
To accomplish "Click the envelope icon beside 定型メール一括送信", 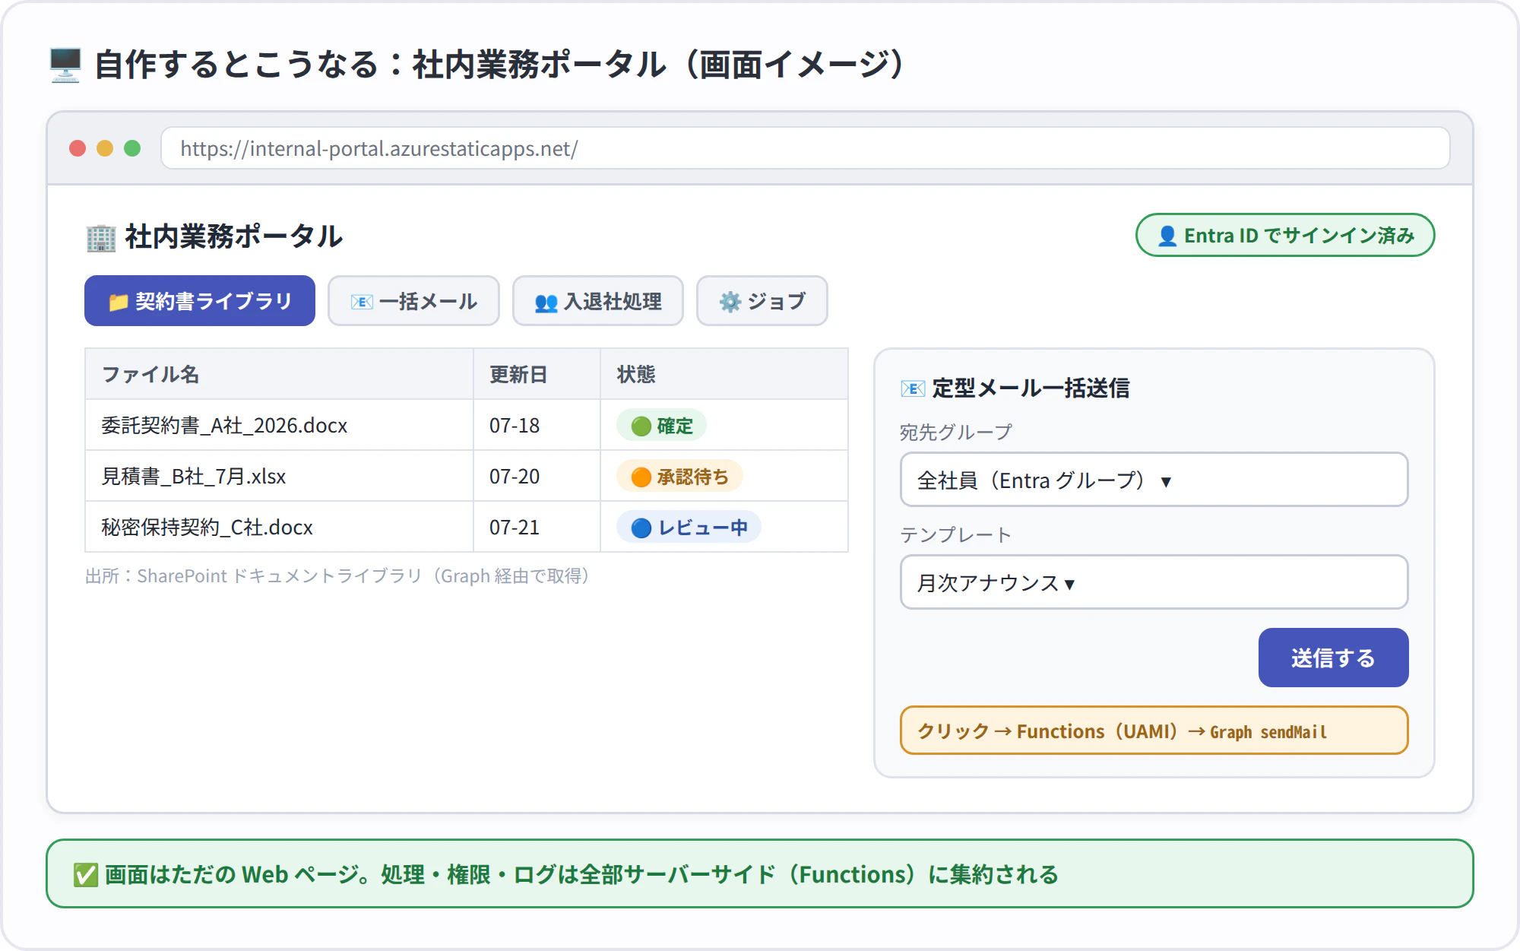I will coord(912,388).
